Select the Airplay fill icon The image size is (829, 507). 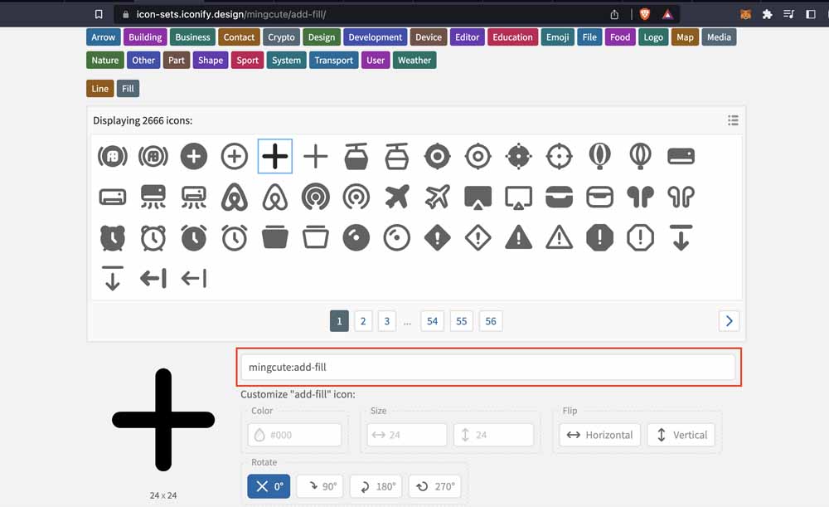[x=478, y=197]
